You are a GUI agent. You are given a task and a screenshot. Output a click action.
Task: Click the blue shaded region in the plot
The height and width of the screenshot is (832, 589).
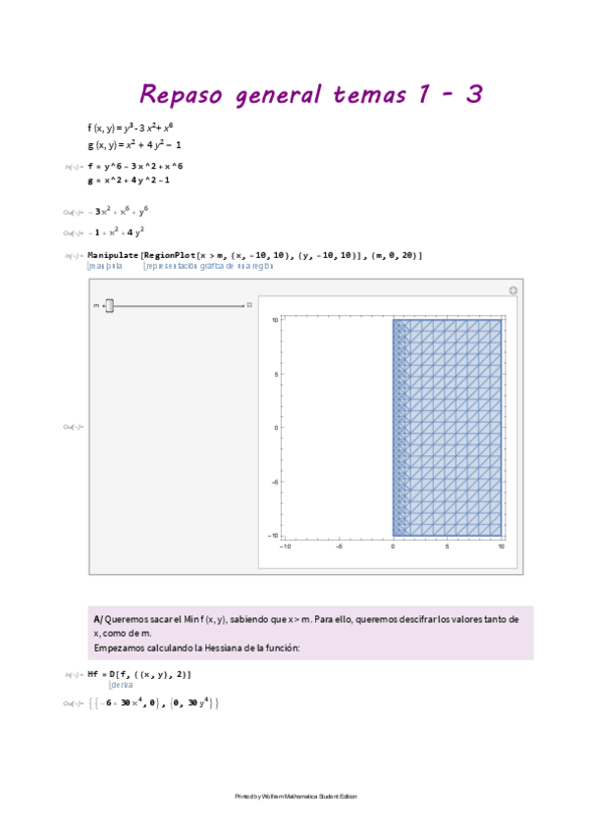(452, 427)
